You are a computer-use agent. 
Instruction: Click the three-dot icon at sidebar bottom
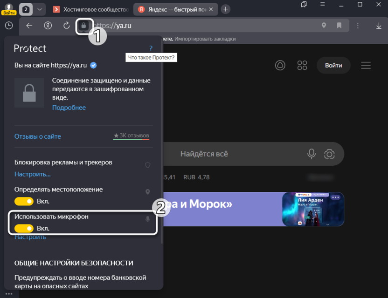pos(9,294)
